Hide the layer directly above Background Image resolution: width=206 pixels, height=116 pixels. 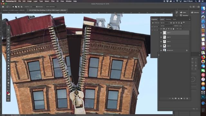[161, 46]
